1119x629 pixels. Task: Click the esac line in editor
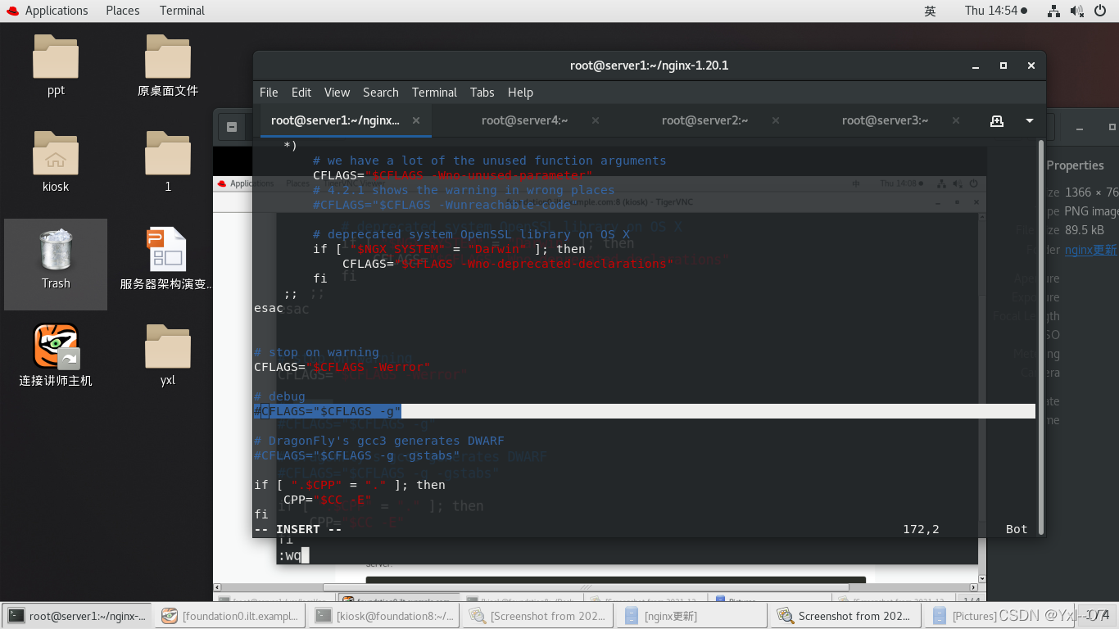pyautogui.click(x=268, y=308)
